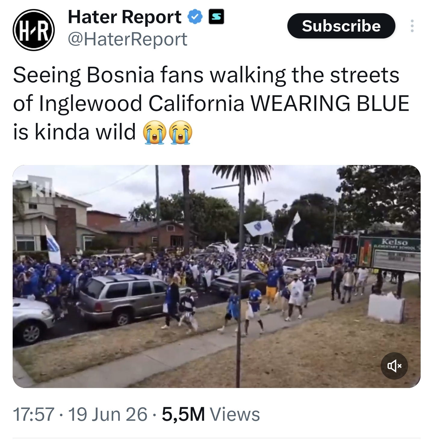
Task: Click the 19 Jun 26 date
Action: pos(108,414)
